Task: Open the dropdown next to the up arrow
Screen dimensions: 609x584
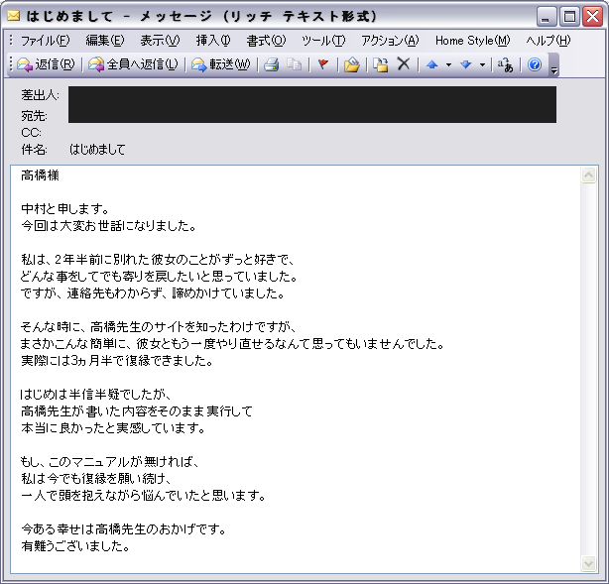Action: pyautogui.click(x=448, y=64)
